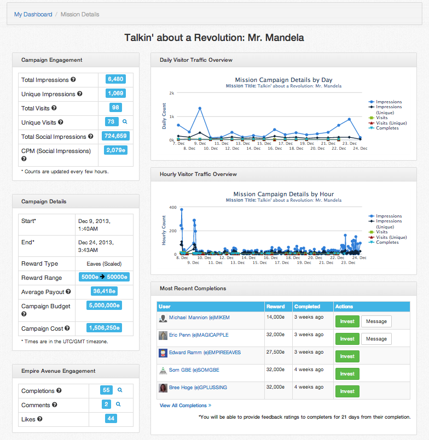Message Eric Penn
Screen dimensions: 429x440
click(376, 339)
